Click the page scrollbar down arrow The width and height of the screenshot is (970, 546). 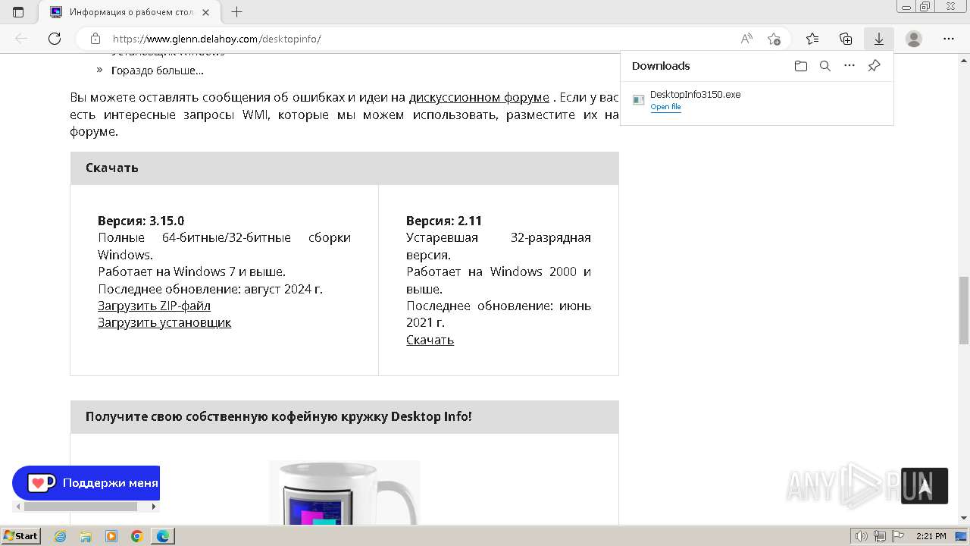(x=964, y=518)
